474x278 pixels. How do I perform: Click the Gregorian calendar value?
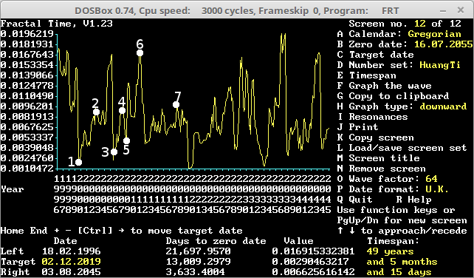coord(434,34)
